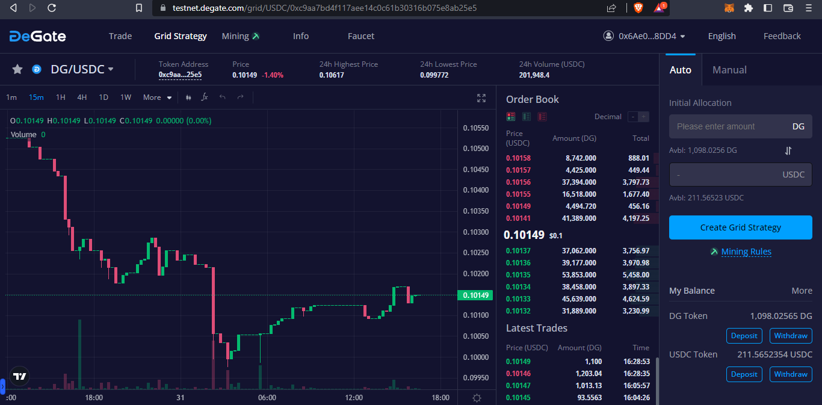822x405 pixels.
Task: Open browser extensions puzzle menu
Action: click(x=749, y=8)
